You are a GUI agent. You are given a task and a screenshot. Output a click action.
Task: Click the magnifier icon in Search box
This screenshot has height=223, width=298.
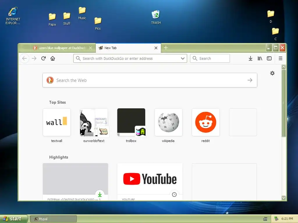(195, 58)
